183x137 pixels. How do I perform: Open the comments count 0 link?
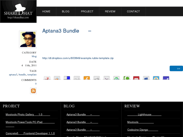pos(36,84)
